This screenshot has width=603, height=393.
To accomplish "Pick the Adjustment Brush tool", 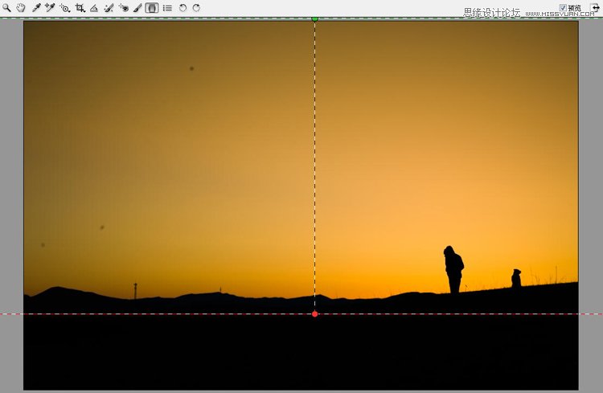I will 137,8.
